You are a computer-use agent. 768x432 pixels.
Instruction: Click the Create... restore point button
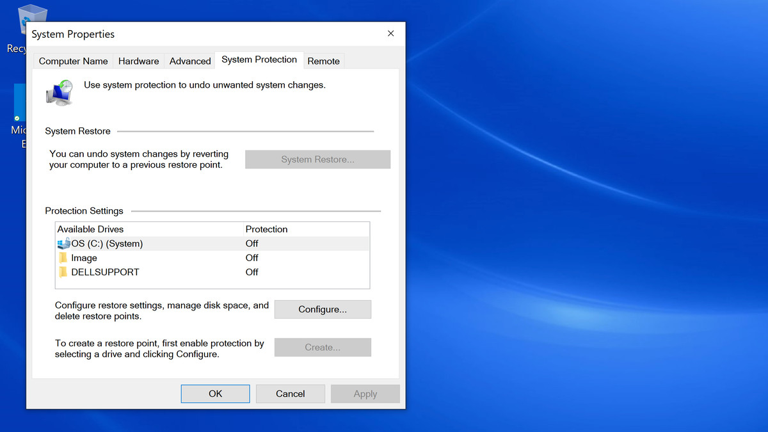tap(323, 348)
